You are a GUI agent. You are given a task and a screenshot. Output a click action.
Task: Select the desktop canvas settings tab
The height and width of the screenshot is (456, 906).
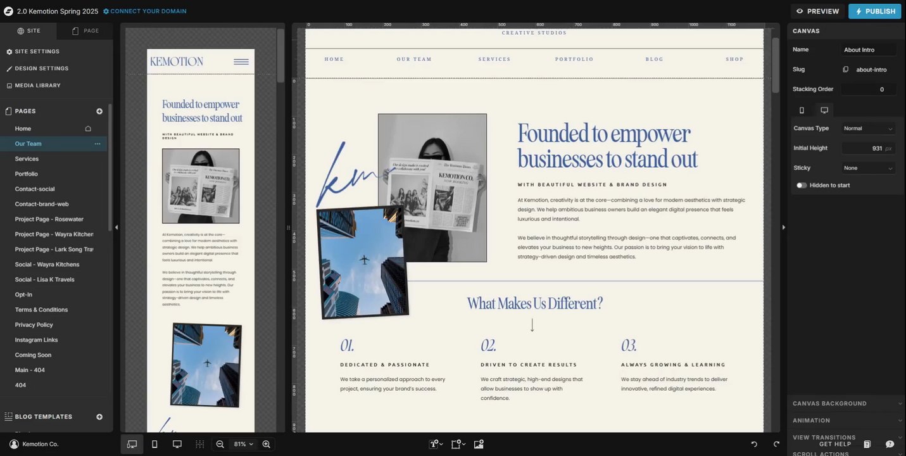pos(824,110)
